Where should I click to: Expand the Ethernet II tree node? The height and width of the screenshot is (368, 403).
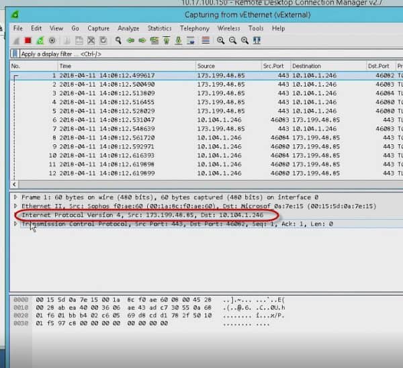pyautogui.click(x=16, y=206)
